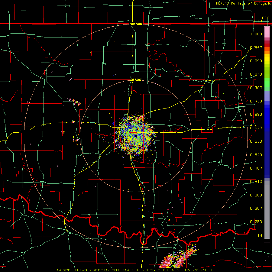Click the 0.787 scale value
This screenshot has height=272, width=272.
click(x=256, y=88)
